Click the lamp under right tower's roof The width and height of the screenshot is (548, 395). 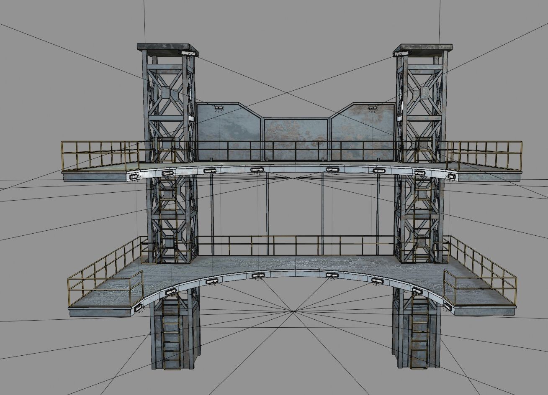tap(402, 53)
